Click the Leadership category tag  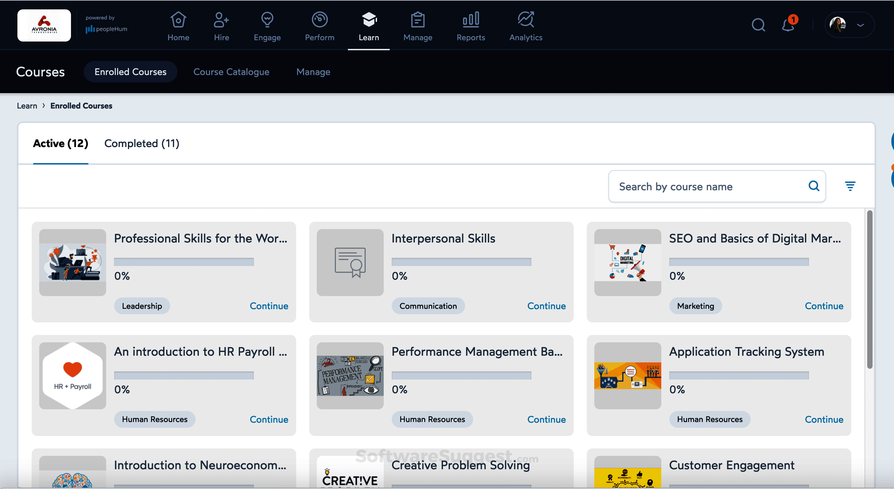point(142,306)
